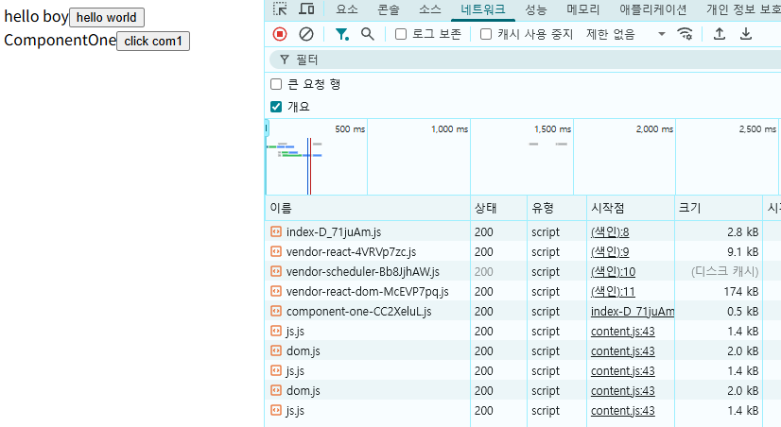
Task: Click the click com1 button
Action: [x=153, y=41]
